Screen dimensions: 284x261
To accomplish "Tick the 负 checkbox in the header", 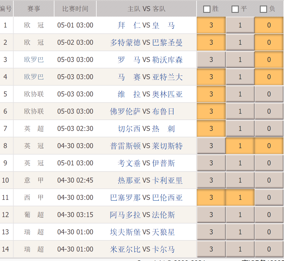I will click(x=263, y=9).
